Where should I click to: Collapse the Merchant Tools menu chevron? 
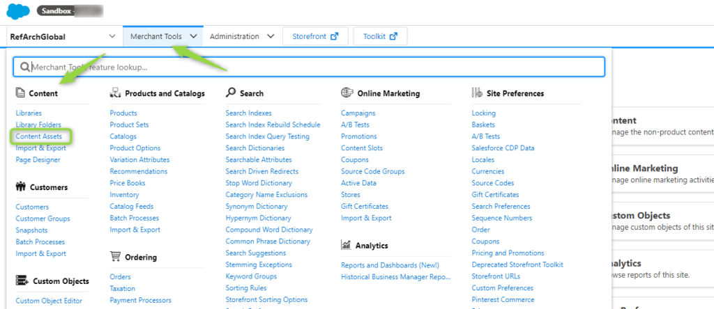(194, 36)
